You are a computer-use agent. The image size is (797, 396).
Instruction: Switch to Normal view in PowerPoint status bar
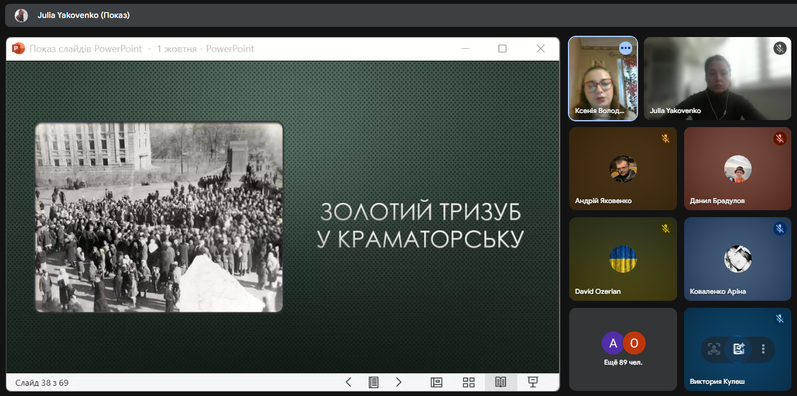pyautogui.click(x=436, y=382)
